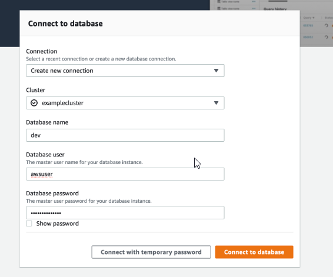Open the ellipsis menu of the topmost Table view name row
This screenshot has height=277, width=333.
[254, 2]
